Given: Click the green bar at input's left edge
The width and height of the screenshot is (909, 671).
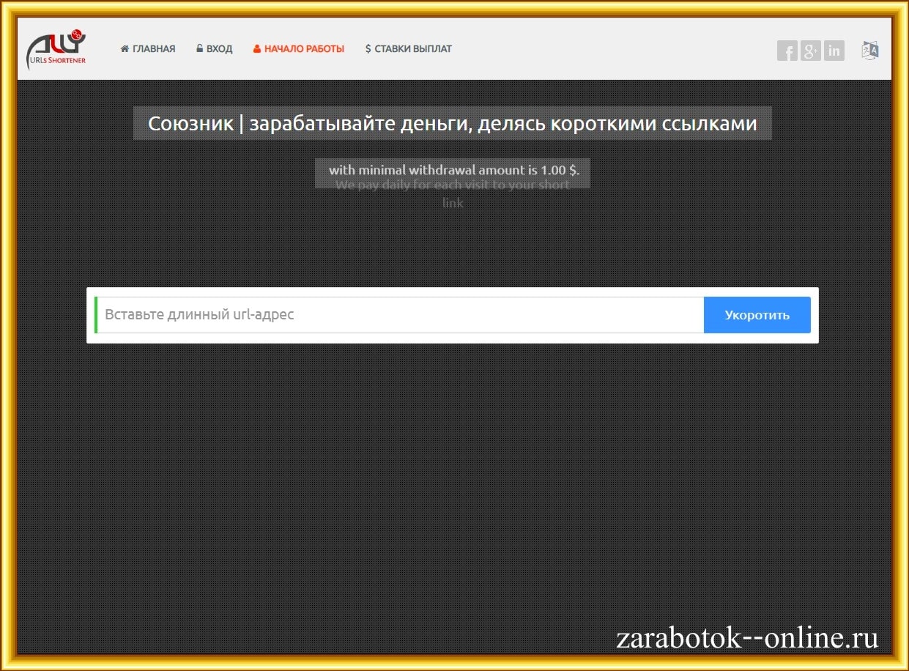Looking at the screenshot, I should pyautogui.click(x=96, y=315).
